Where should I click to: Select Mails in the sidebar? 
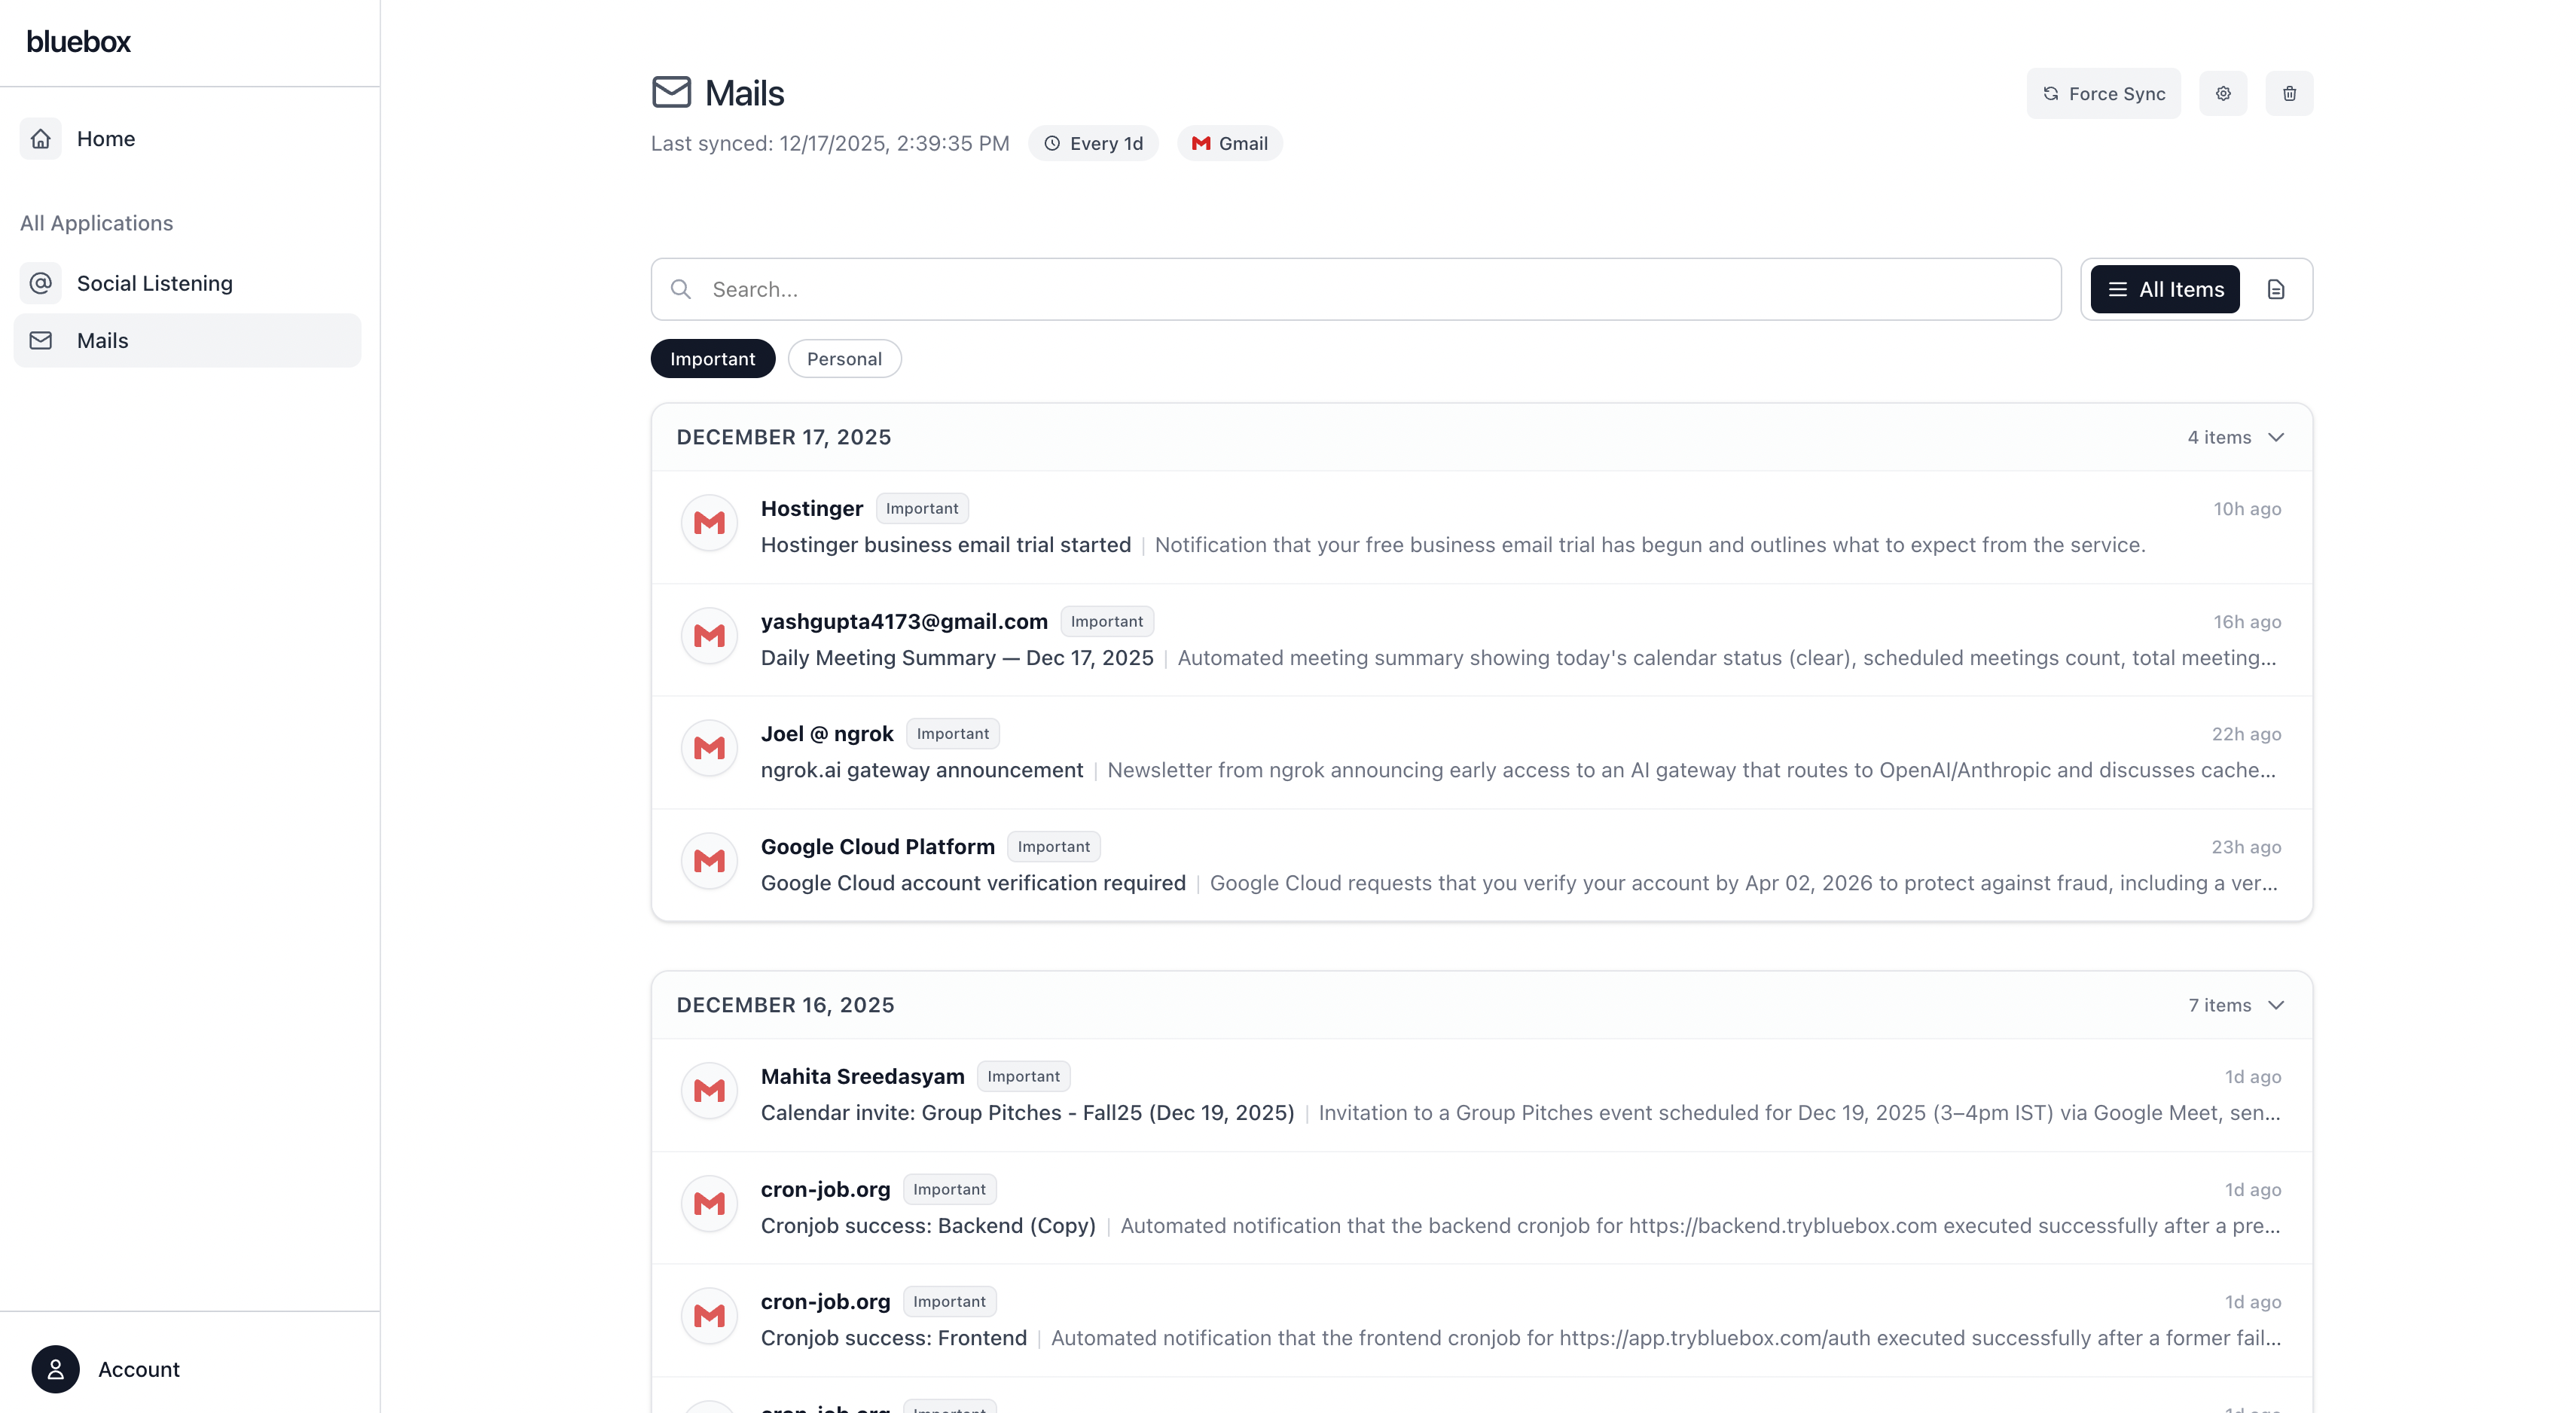click(102, 341)
